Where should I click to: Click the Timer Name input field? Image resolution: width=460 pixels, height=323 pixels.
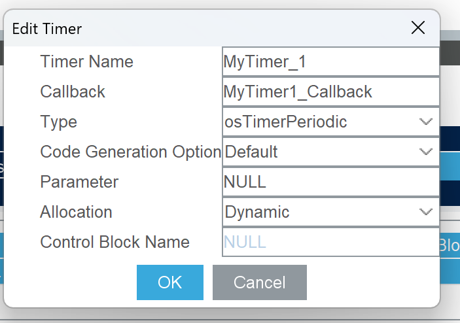(330, 62)
